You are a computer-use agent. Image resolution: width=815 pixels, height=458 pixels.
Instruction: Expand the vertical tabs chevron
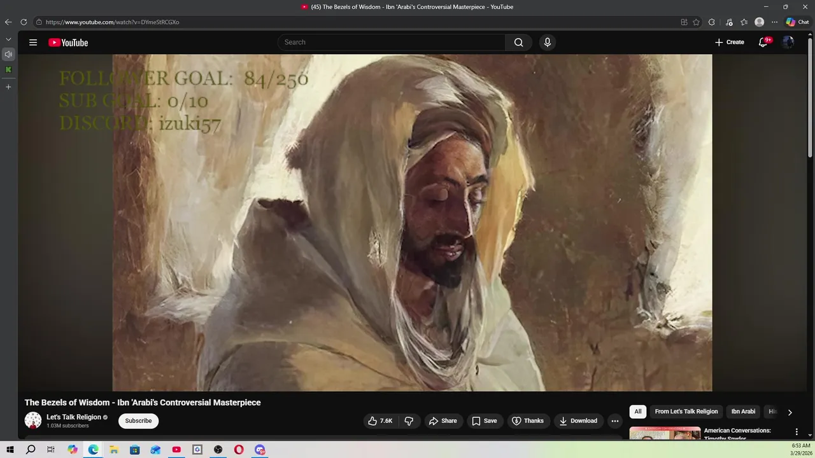point(8,39)
